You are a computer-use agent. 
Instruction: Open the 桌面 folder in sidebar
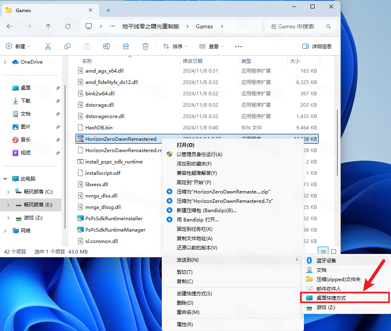click(26, 88)
